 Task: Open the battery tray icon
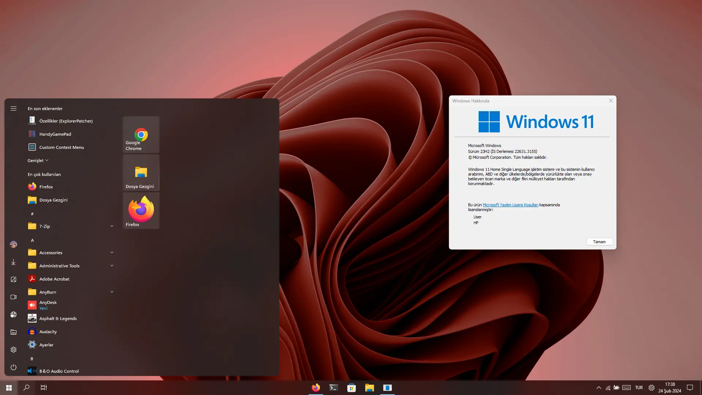[x=616, y=388]
